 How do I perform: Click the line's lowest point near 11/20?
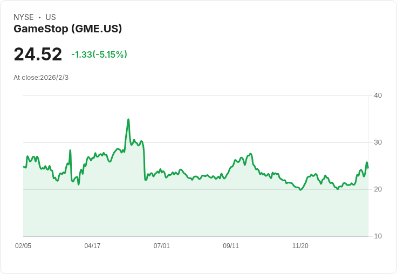pyautogui.click(x=300, y=190)
